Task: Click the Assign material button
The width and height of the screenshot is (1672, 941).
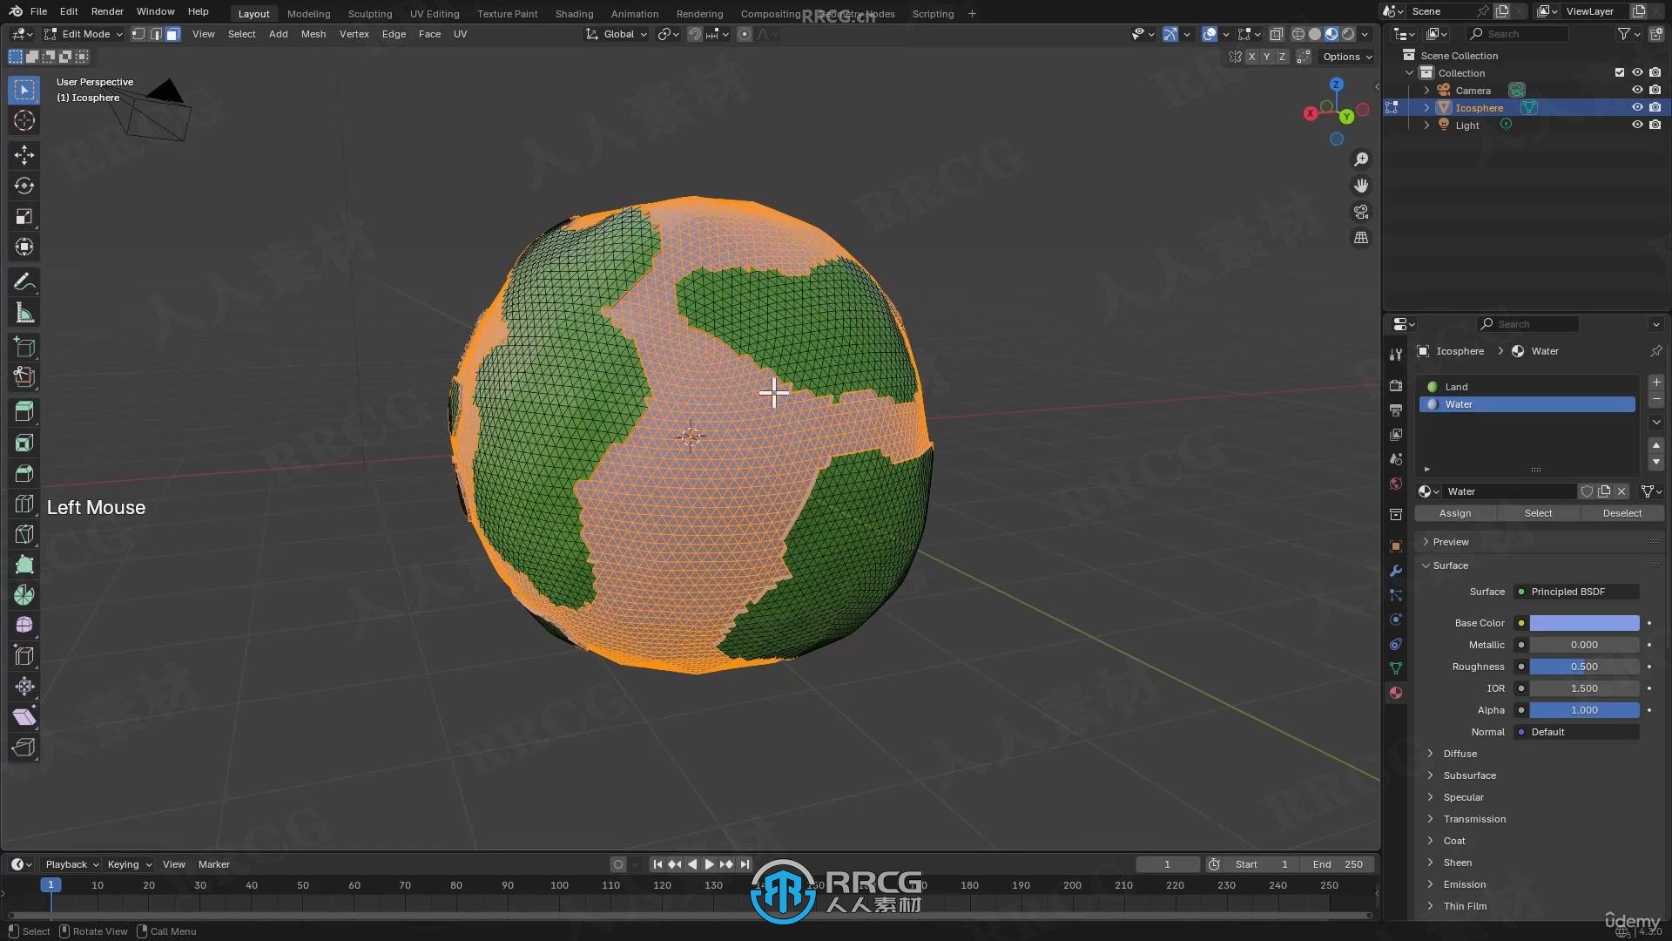Action: click(1455, 513)
